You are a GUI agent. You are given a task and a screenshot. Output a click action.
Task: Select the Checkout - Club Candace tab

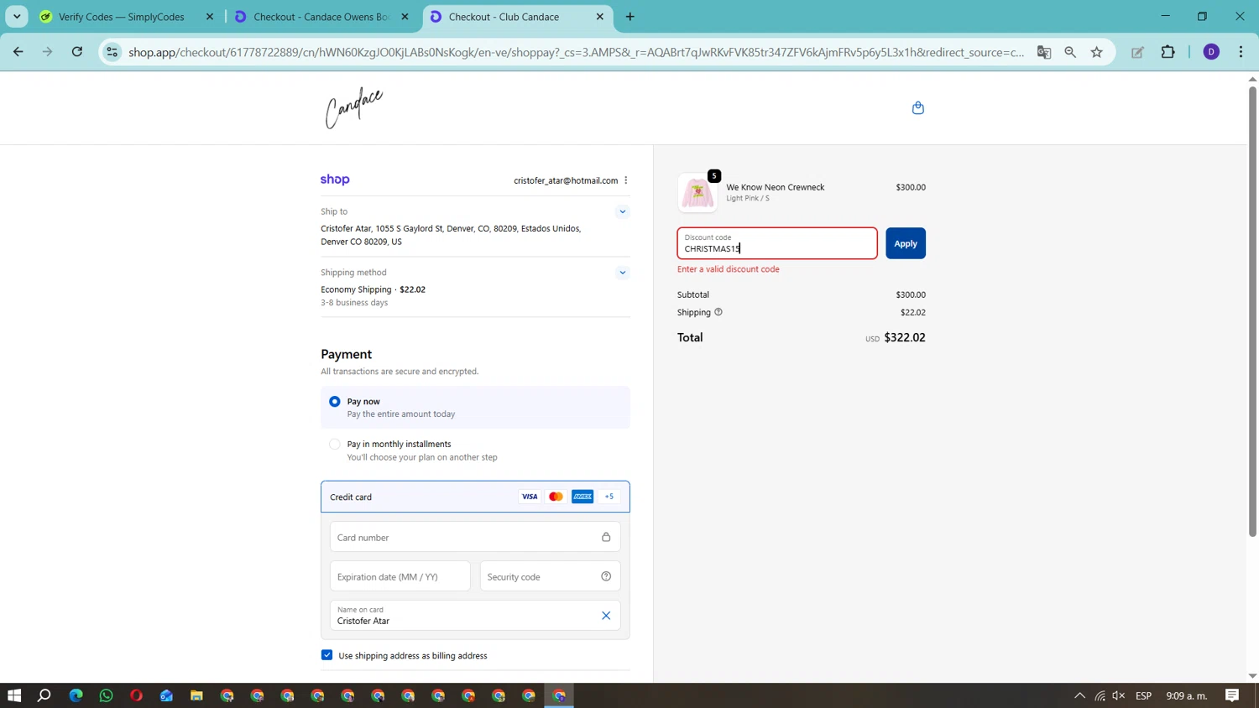[517, 17]
